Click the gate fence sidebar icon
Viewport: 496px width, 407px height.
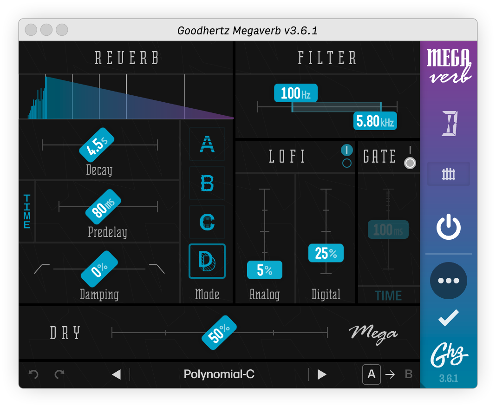(448, 174)
